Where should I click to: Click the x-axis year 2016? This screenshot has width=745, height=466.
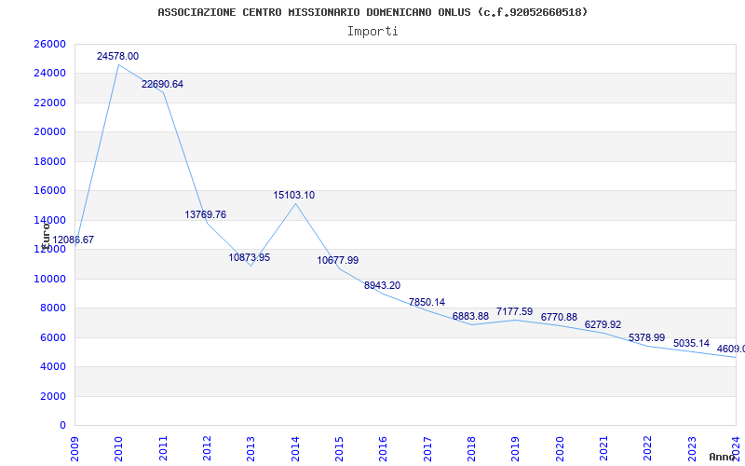point(383,449)
